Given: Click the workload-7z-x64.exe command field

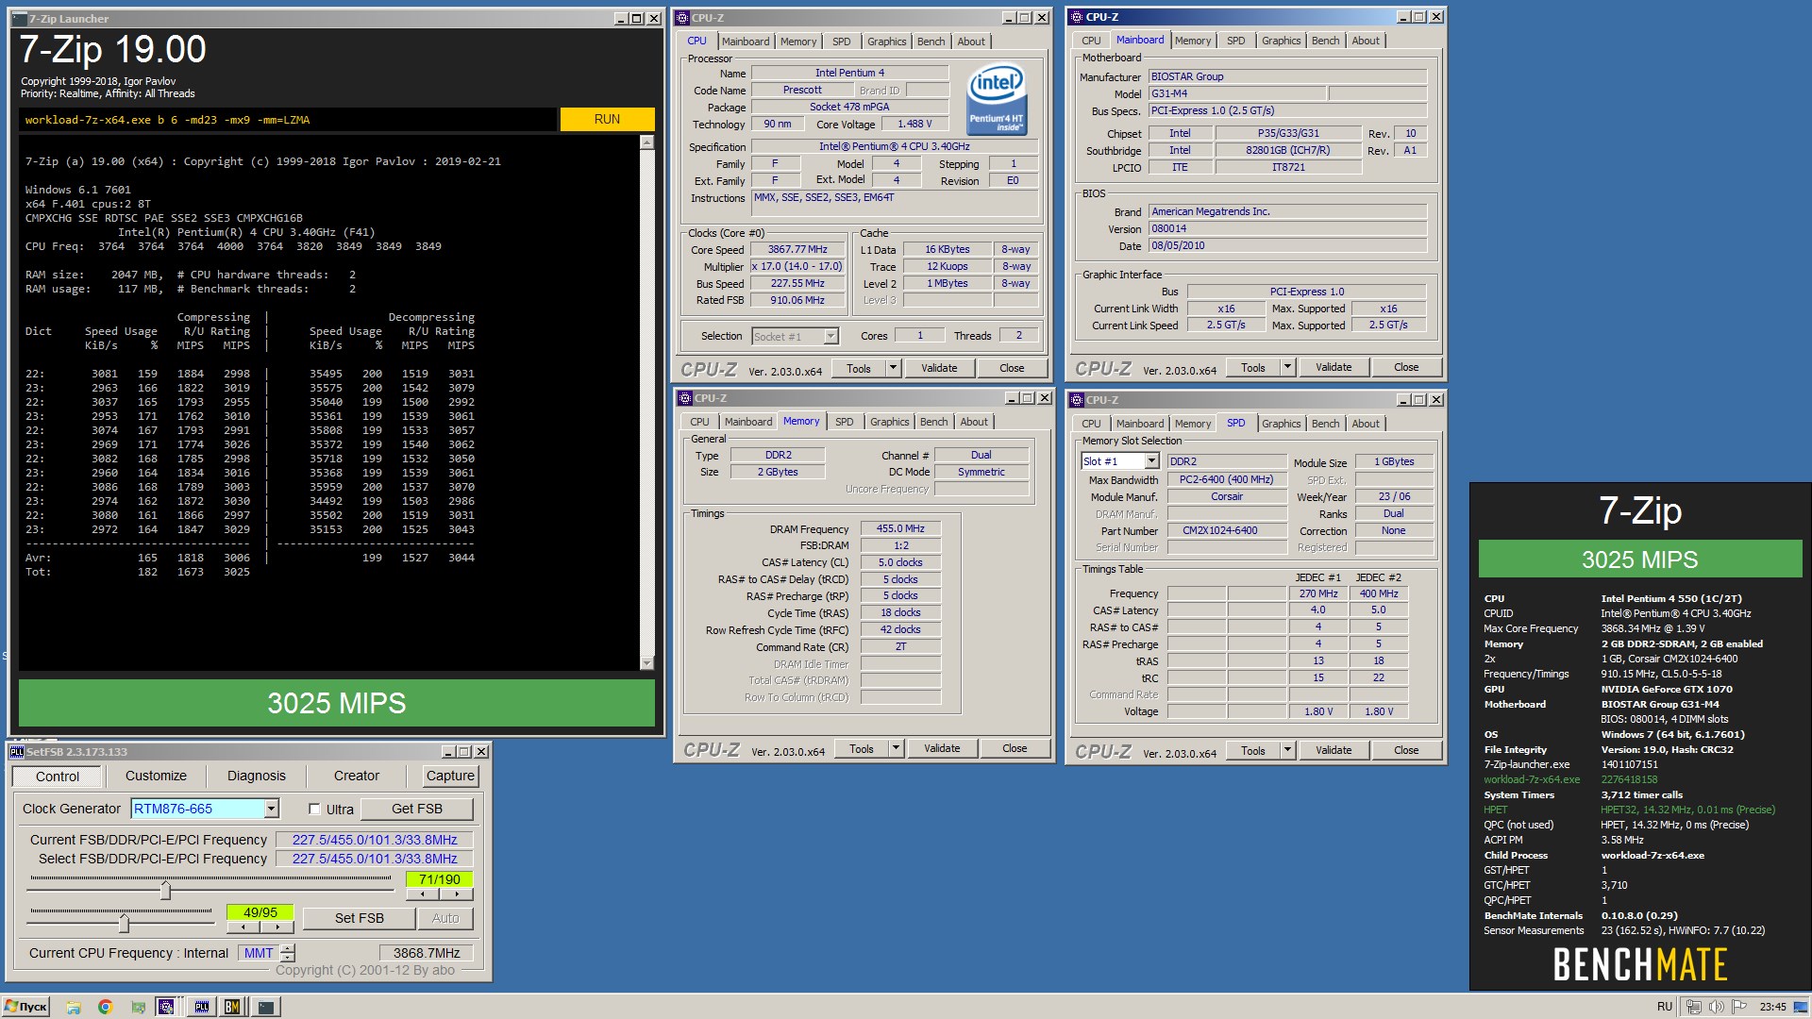Looking at the screenshot, I should coord(288,120).
